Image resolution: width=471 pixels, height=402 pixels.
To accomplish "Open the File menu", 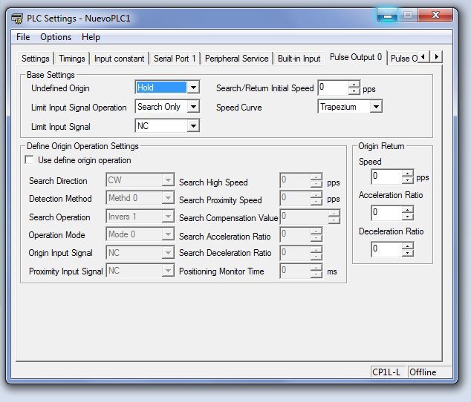I will [x=23, y=37].
